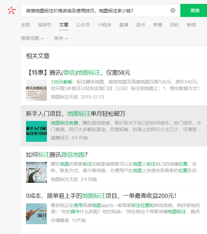
Task: Click 地图标注无忧 source posted 2个月前
Action: point(74,179)
